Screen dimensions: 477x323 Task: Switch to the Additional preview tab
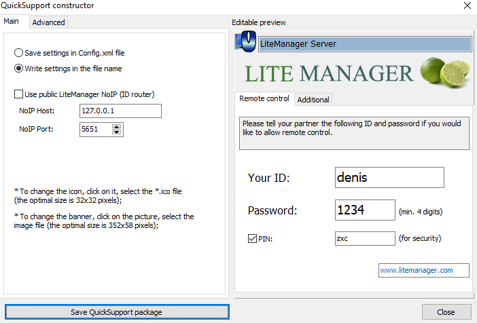[x=313, y=100]
